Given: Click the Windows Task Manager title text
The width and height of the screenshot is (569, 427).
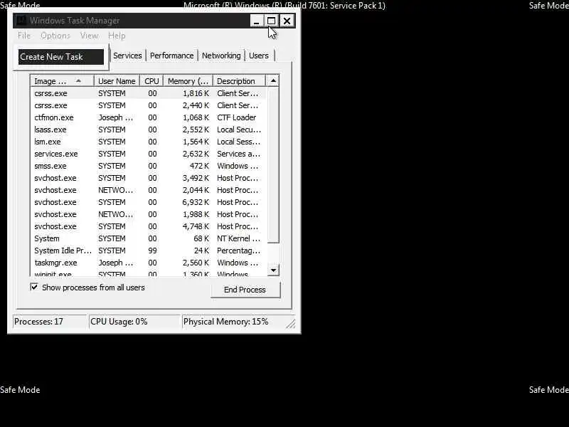Looking at the screenshot, I should coord(75,21).
